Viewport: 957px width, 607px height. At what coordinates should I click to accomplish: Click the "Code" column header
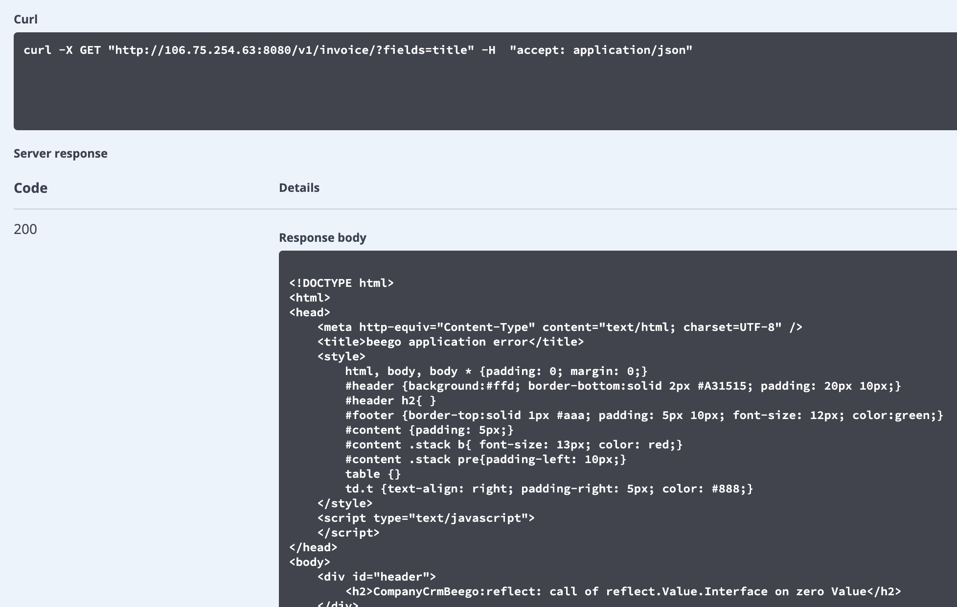(x=30, y=187)
